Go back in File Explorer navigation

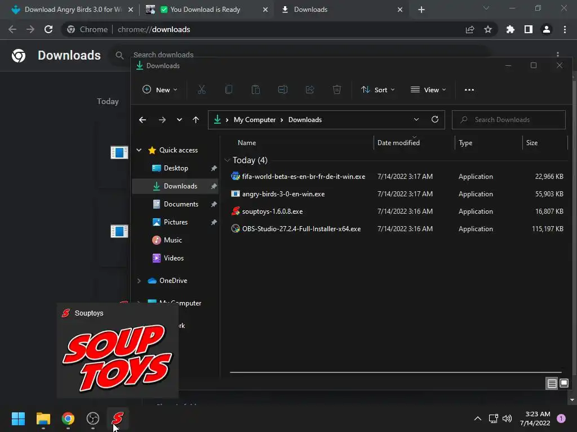(143, 120)
